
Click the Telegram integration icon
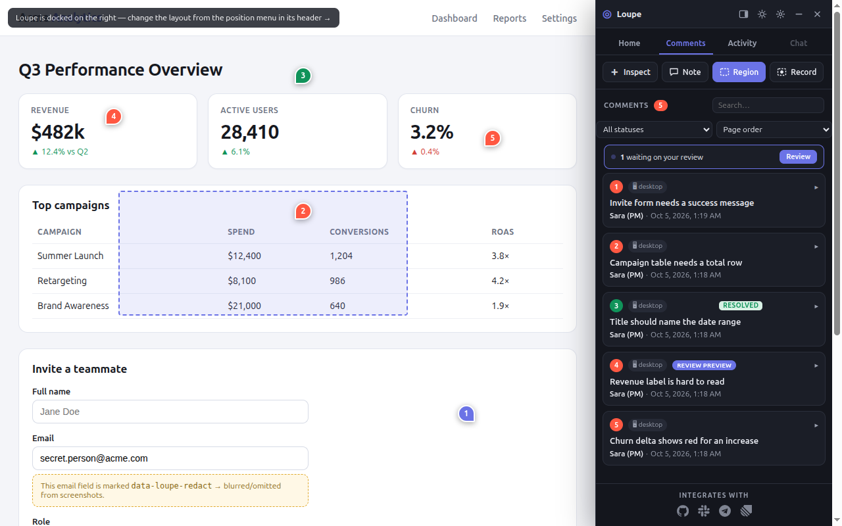[725, 511]
